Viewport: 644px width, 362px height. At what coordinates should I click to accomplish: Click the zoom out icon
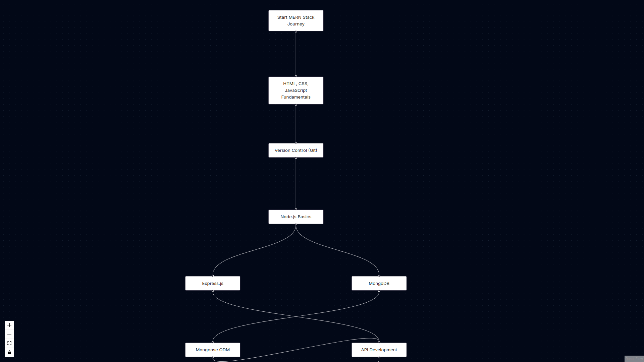coord(9,334)
